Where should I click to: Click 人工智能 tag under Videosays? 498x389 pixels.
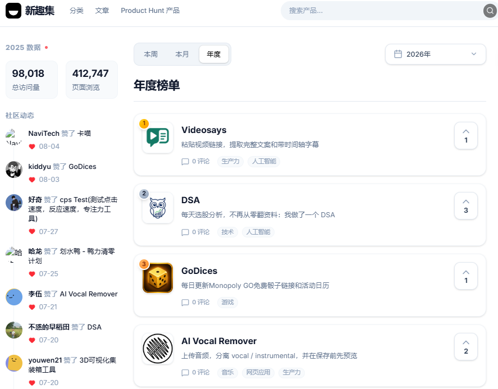[264, 161]
